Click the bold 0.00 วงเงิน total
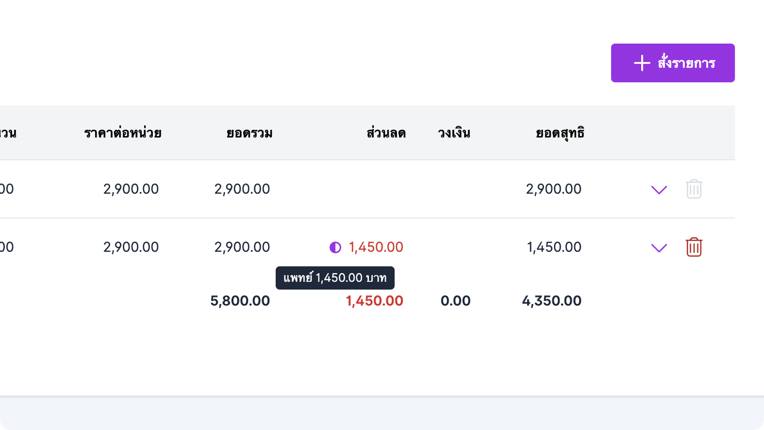 pos(456,301)
